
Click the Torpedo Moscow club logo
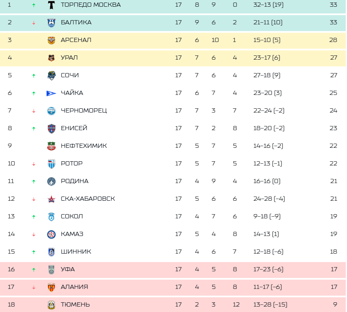51,5
